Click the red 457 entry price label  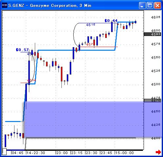tap(89, 44)
